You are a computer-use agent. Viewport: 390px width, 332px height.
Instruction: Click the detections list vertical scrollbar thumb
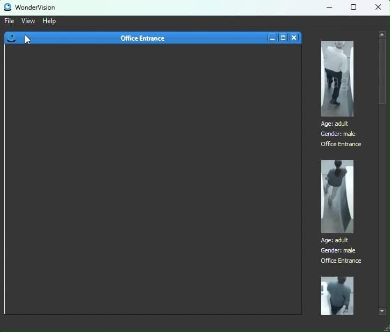coord(382,71)
